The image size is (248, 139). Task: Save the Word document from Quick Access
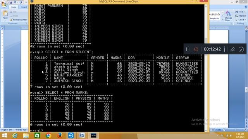(11, 2)
